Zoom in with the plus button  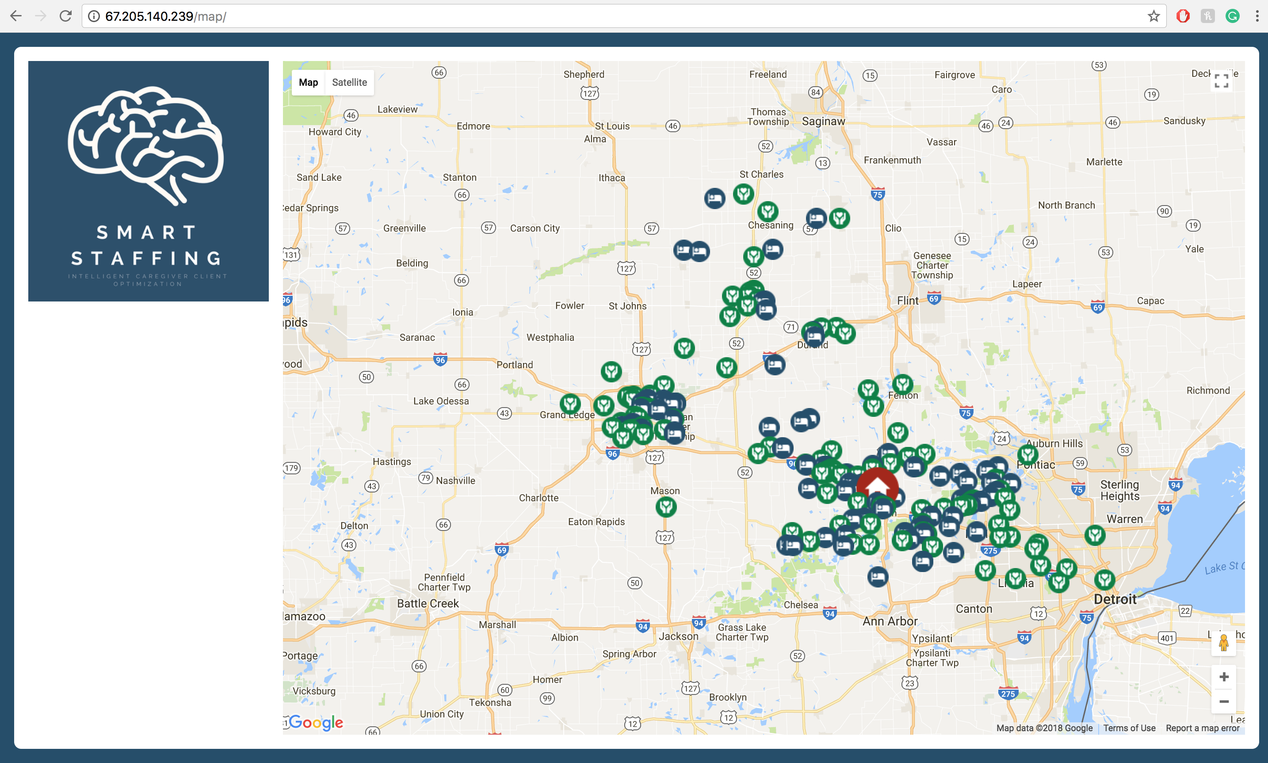click(x=1224, y=677)
